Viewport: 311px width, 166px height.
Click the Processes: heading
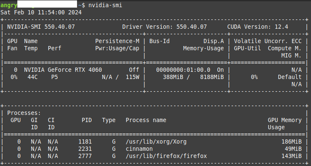pos(24,113)
